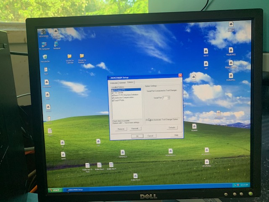The width and height of the screenshot is (269, 202).
Task: Toggle the Touch Probe checkbox
Action: click(x=113, y=100)
